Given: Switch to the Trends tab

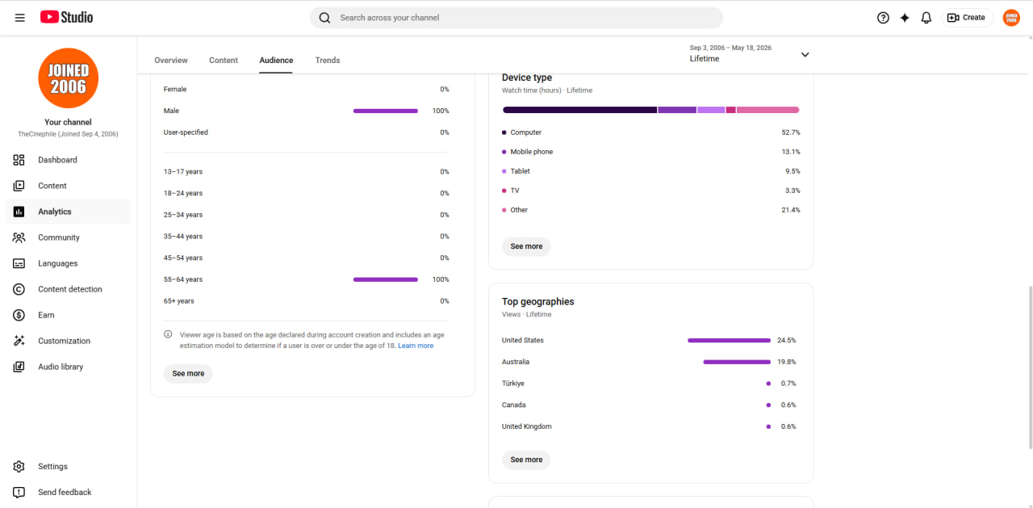Looking at the screenshot, I should tap(328, 61).
